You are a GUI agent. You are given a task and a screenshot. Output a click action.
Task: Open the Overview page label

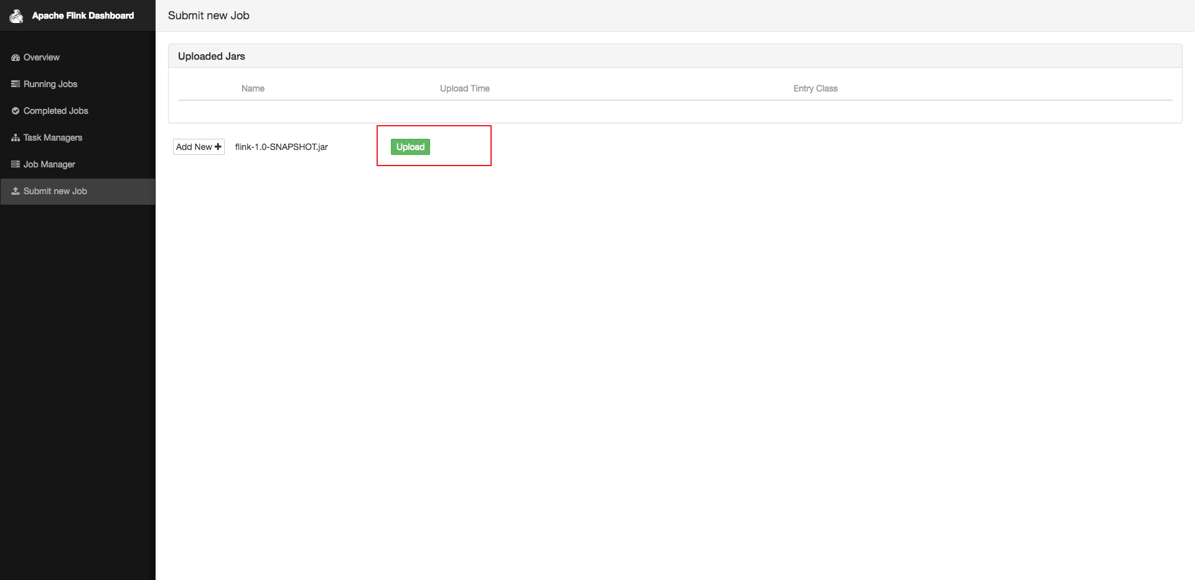pos(42,57)
